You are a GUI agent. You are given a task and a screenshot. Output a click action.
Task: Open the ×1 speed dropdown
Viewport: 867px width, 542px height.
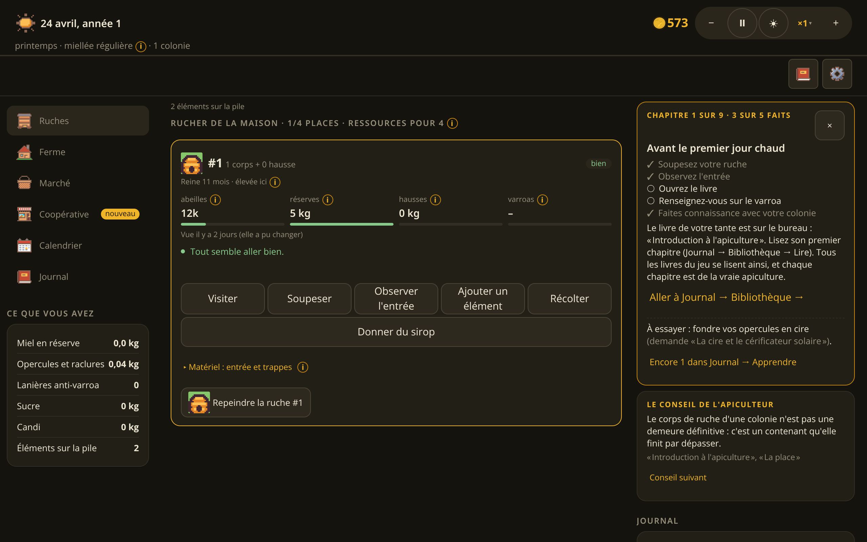pyautogui.click(x=804, y=23)
